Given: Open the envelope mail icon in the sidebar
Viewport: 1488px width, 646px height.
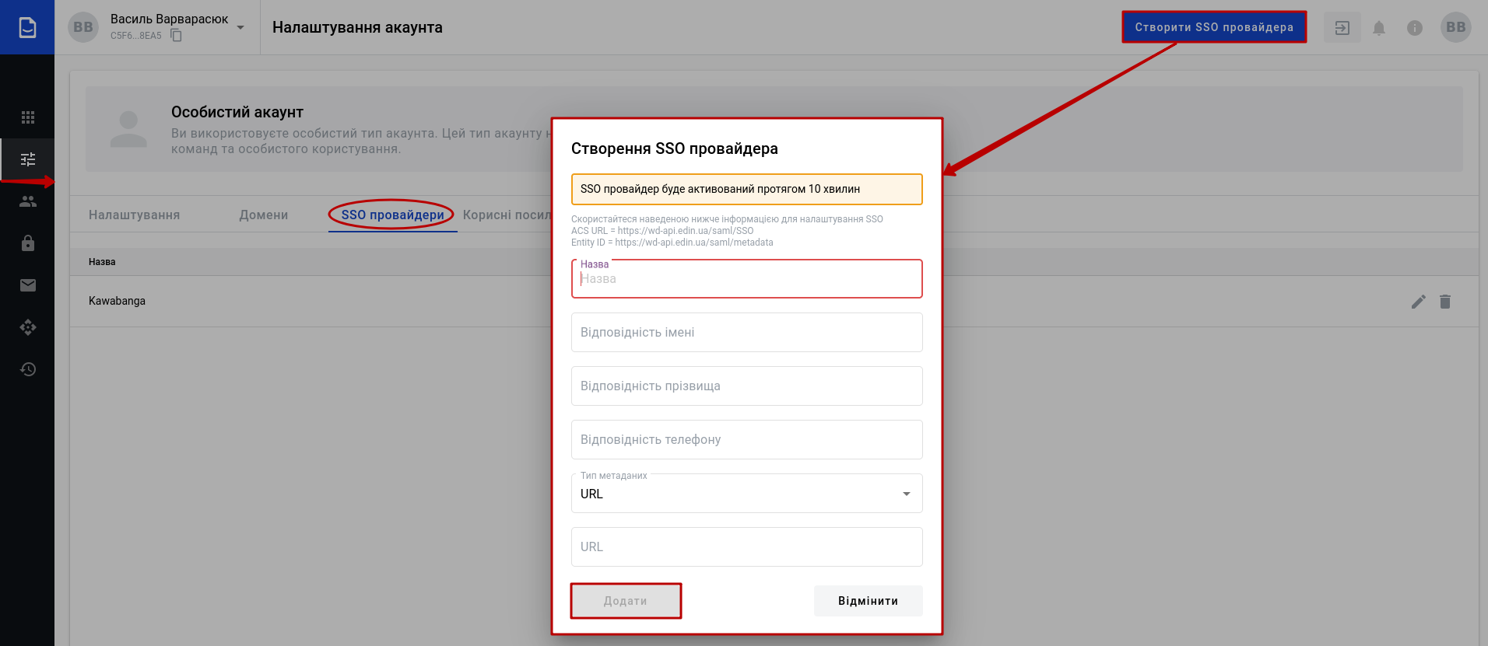Looking at the screenshot, I should pyautogui.click(x=28, y=285).
